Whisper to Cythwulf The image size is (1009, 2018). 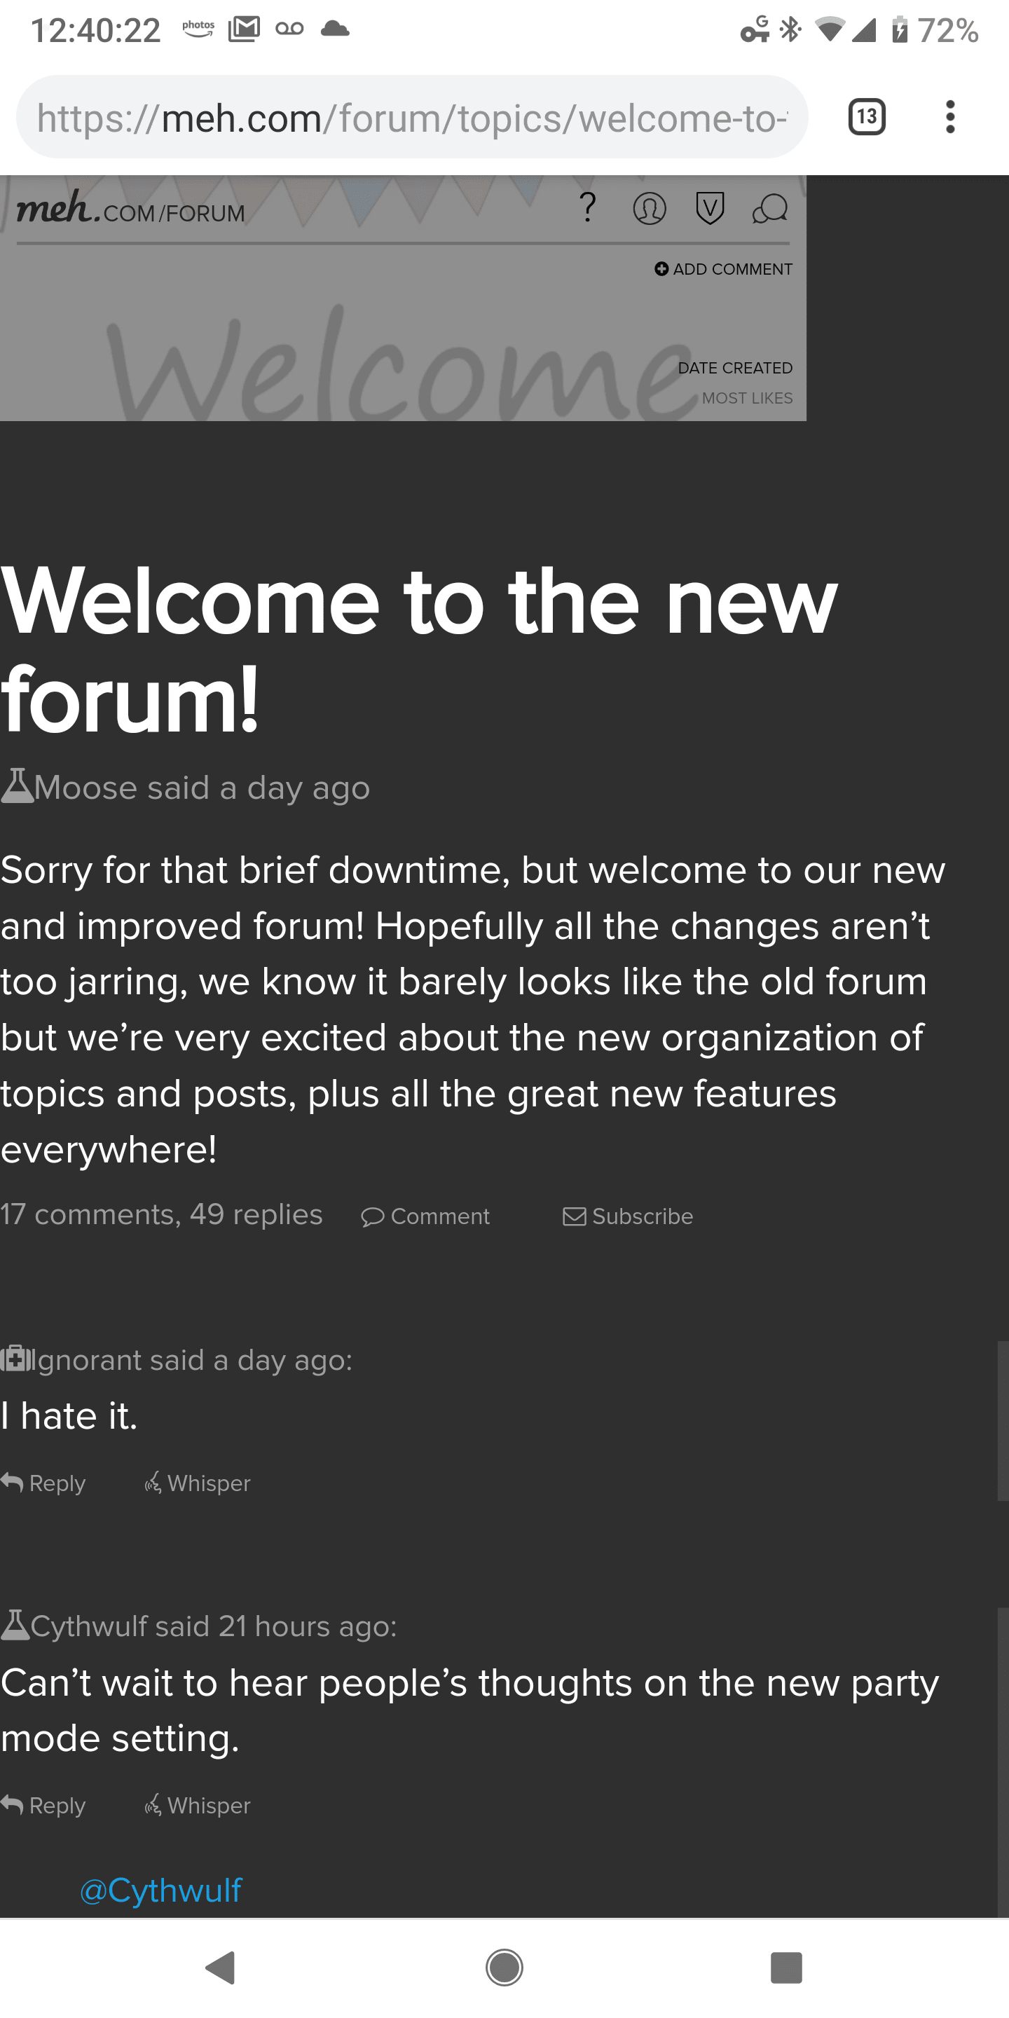point(198,1805)
